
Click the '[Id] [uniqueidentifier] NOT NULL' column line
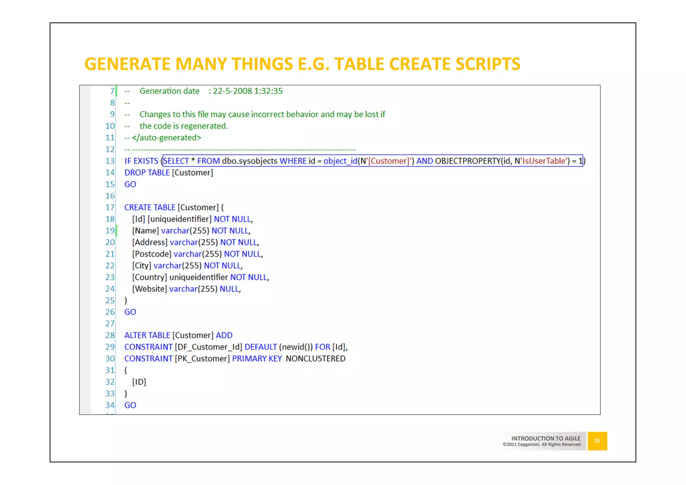point(192,219)
